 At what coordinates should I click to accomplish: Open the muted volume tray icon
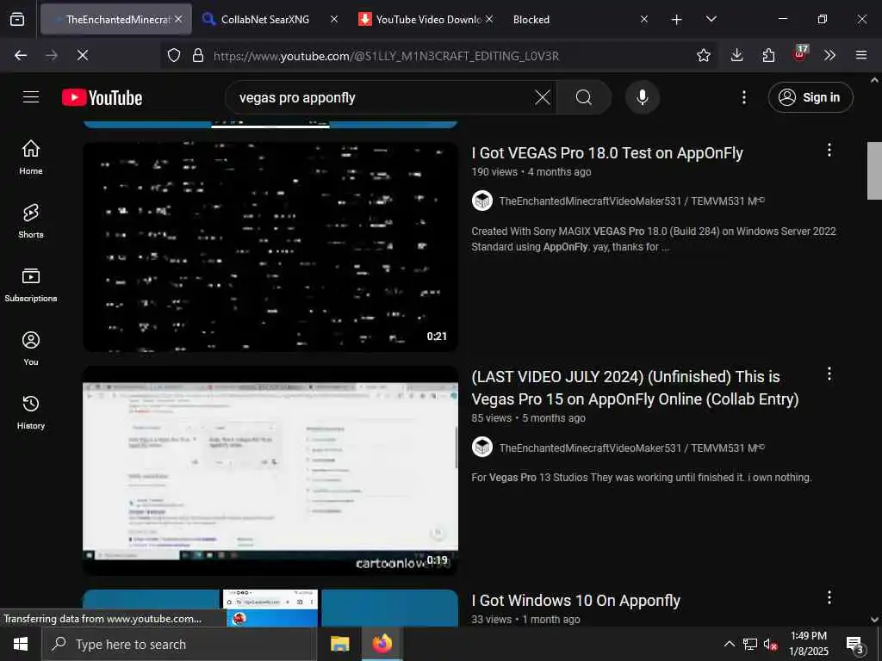(x=770, y=644)
